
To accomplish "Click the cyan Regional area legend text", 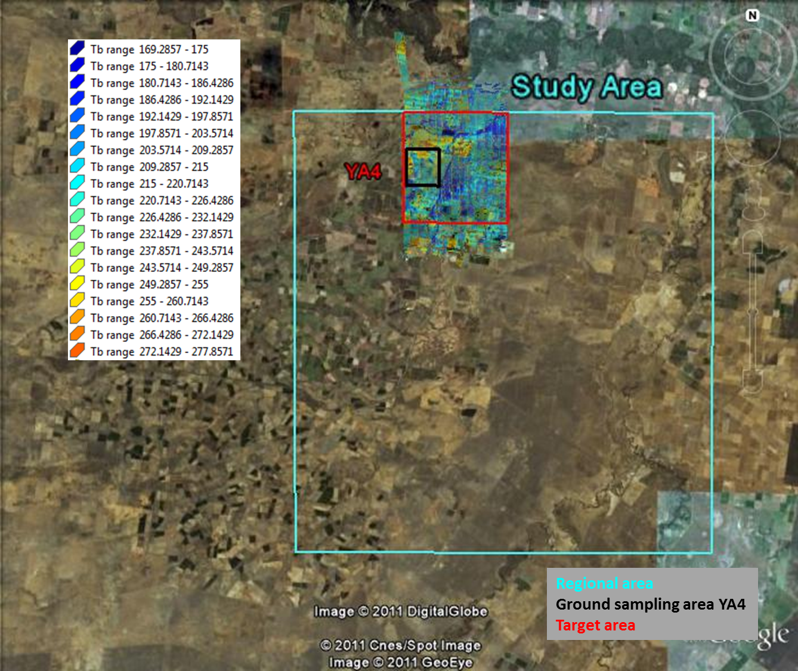I will pos(604,583).
